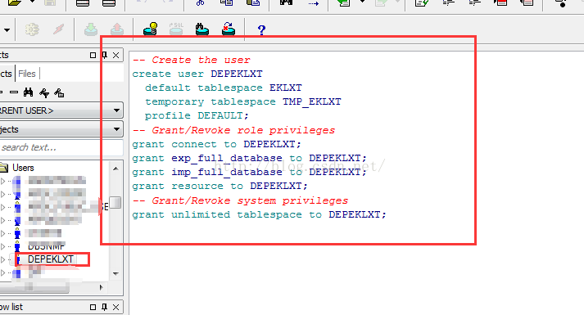Click the tree scrollbar up arrow
This screenshot has width=584, height=315.
coord(115,169)
